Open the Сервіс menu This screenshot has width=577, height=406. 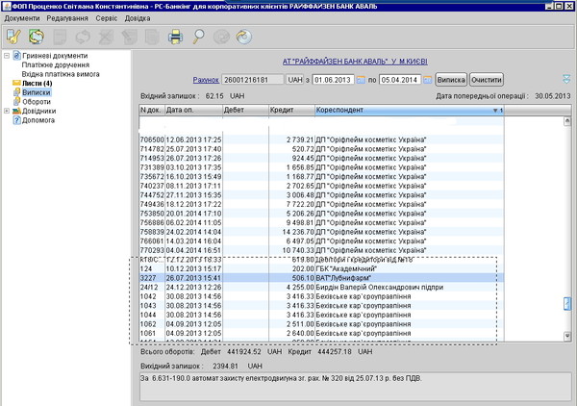107,18
